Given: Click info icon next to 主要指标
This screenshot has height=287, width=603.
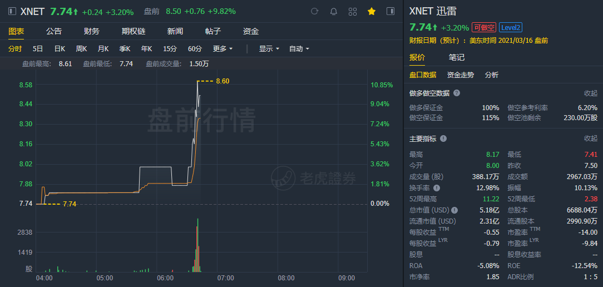Looking at the screenshot, I should coord(443,138).
